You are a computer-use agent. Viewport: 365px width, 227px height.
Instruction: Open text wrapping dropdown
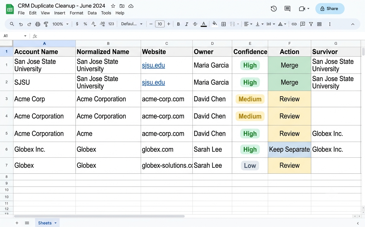(271, 24)
